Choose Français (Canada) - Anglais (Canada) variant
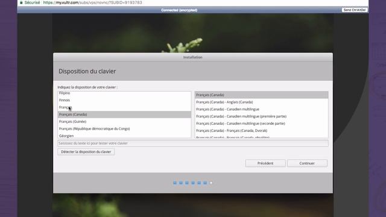 point(261,102)
